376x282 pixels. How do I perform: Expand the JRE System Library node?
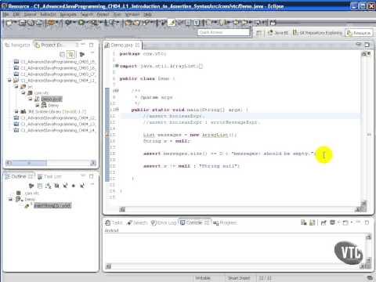pyautogui.click(x=16, y=111)
